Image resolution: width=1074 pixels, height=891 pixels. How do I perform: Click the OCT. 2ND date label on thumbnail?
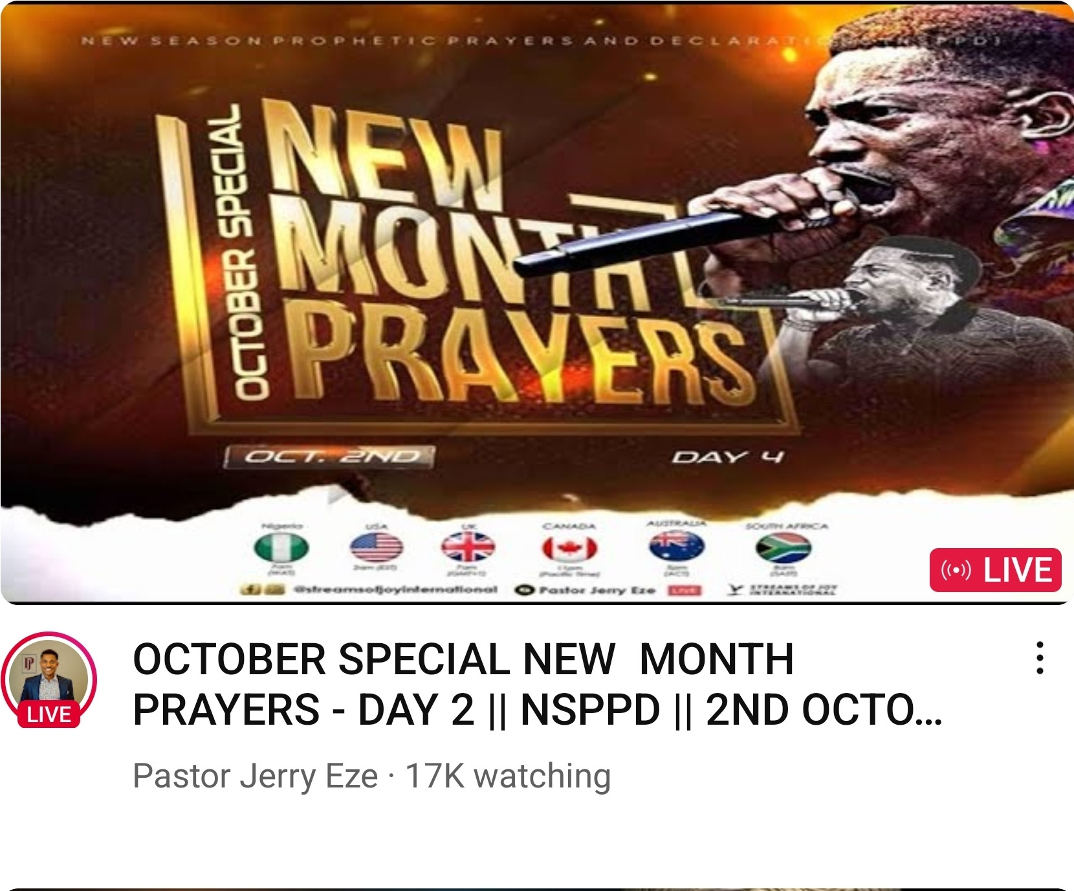pyautogui.click(x=330, y=457)
